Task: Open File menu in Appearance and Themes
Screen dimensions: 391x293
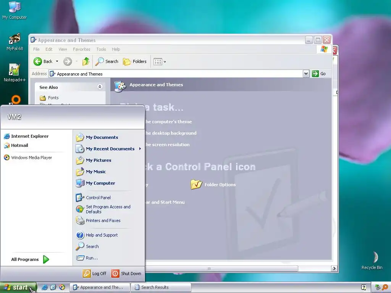Action: 36,49
